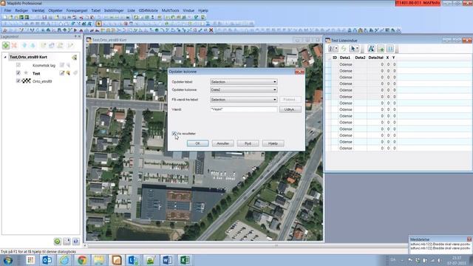The width and height of the screenshot is (473, 266).
Task: Click the Data1 column header in Test Listevindue
Action: point(345,58)
